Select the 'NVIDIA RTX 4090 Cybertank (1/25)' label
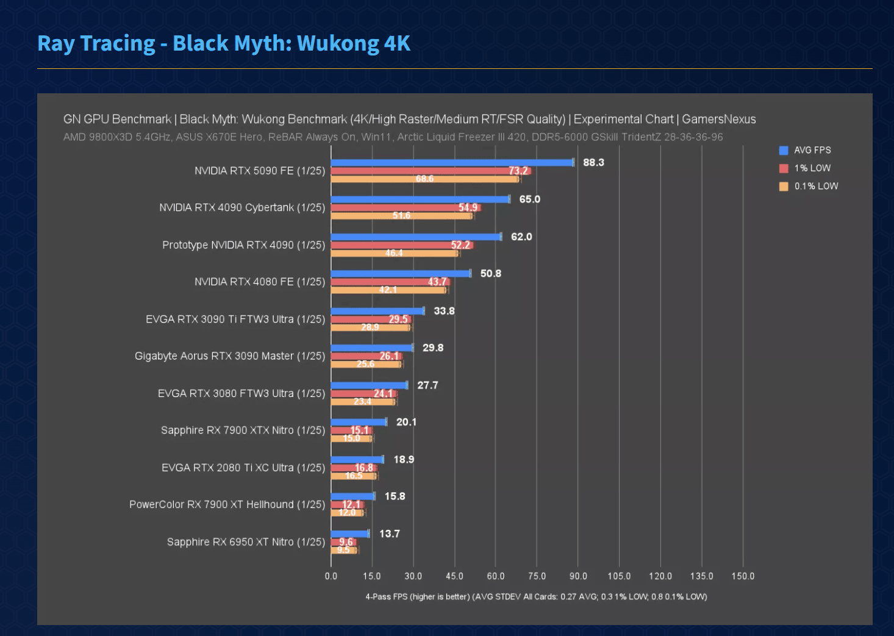This screenshot has width=894, height=636. tap(242, 208)
